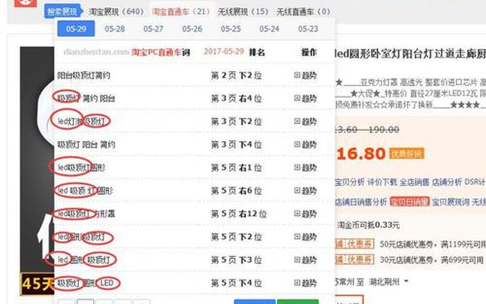
Task: Click the keyword led灯泡吸顶灯
Action: pyautogui.click(x=81, y=121)
